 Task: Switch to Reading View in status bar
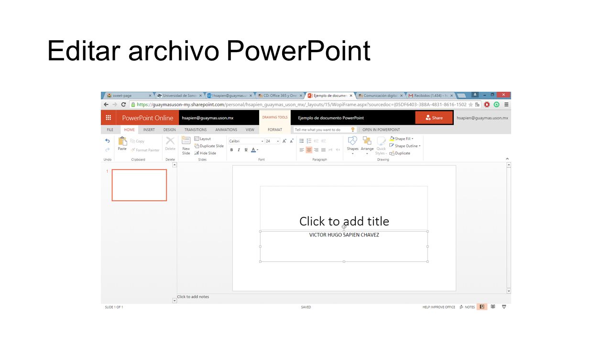point(493,307)
